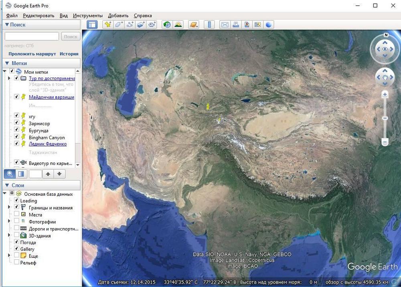Show the ruler measurement tool
The height and width of the screenshot is (287, 401).
[209, 24]
